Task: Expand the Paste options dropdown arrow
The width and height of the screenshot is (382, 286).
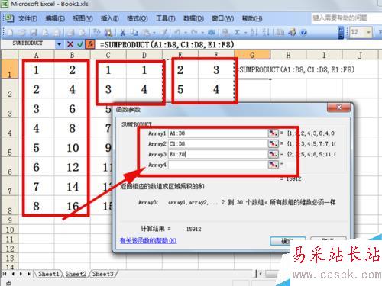Action: (x=154, y=33)
